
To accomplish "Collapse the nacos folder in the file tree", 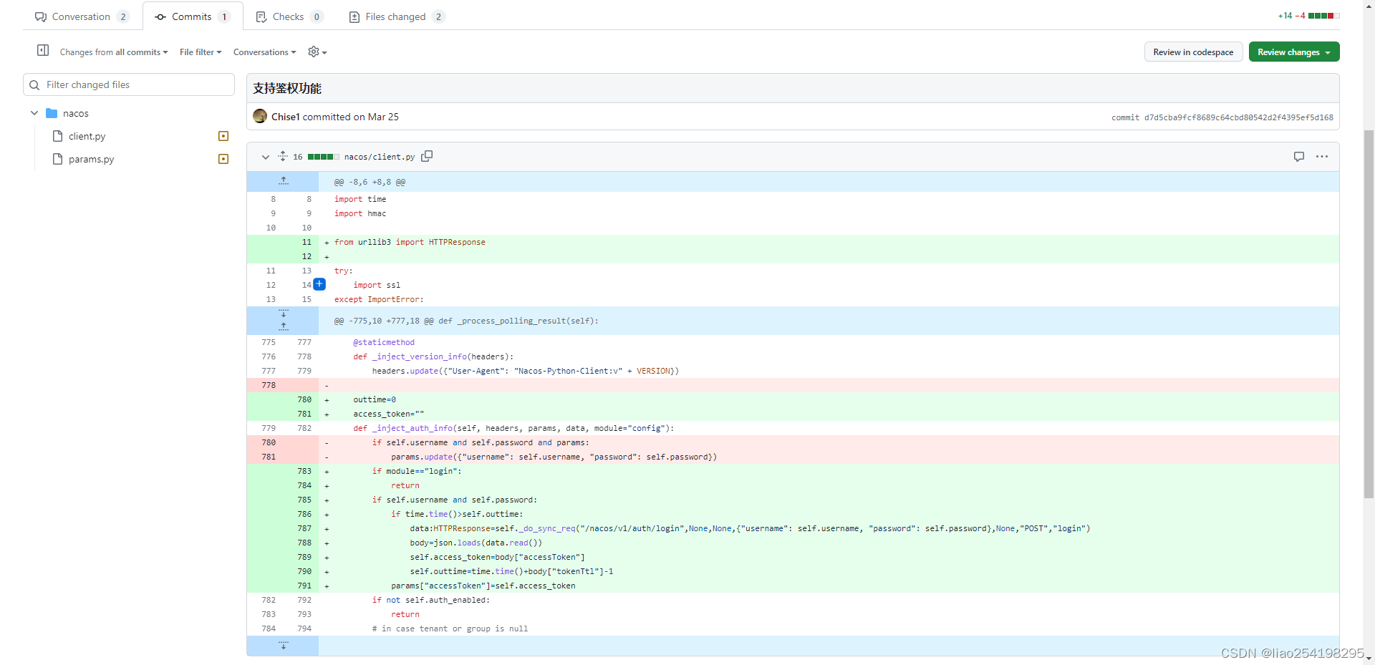I will pos(34,112).
